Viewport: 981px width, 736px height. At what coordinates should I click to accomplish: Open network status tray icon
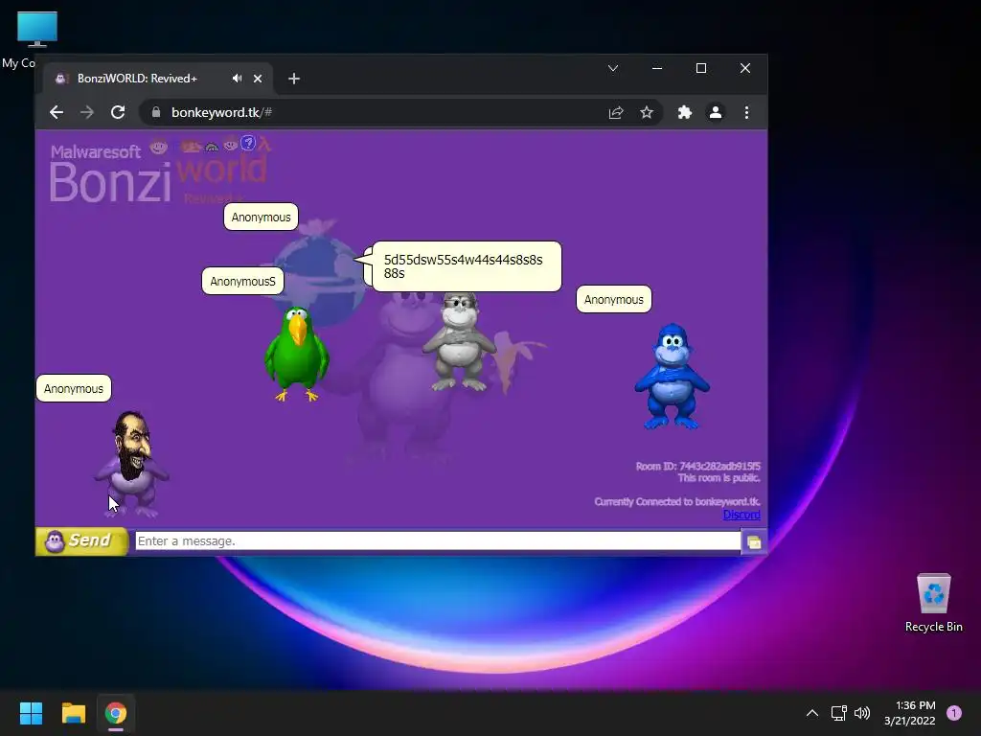coord(838,713)
